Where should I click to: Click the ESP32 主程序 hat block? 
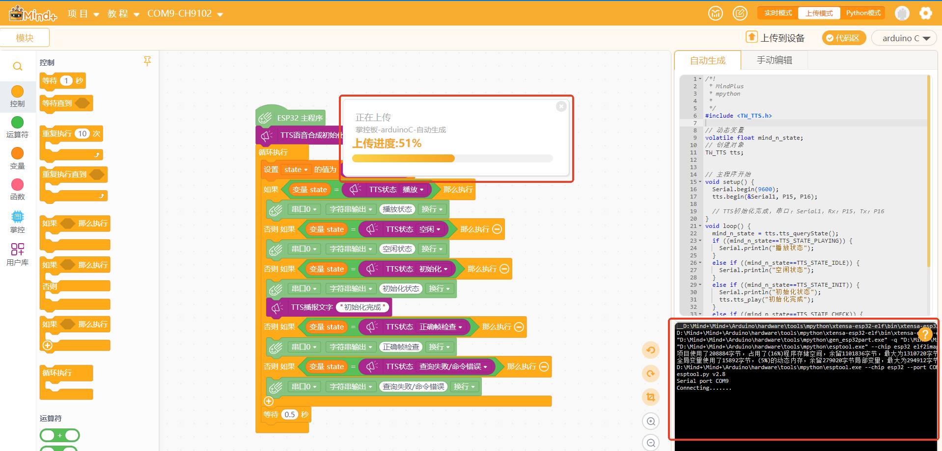coord(291,116)
